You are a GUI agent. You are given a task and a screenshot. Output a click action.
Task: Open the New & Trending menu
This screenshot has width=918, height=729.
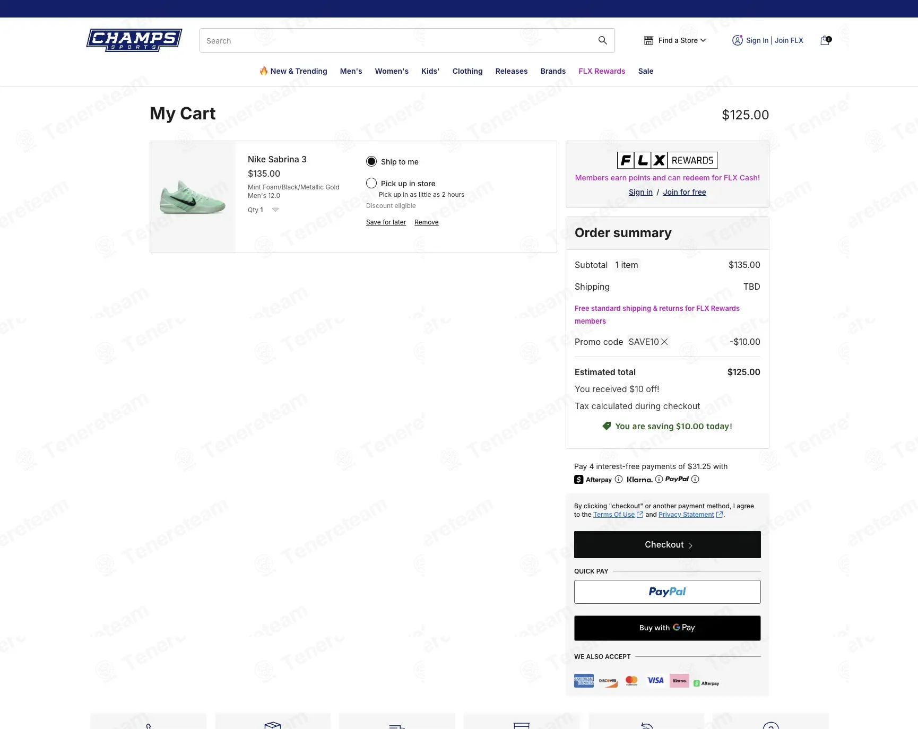pos(293,71)
